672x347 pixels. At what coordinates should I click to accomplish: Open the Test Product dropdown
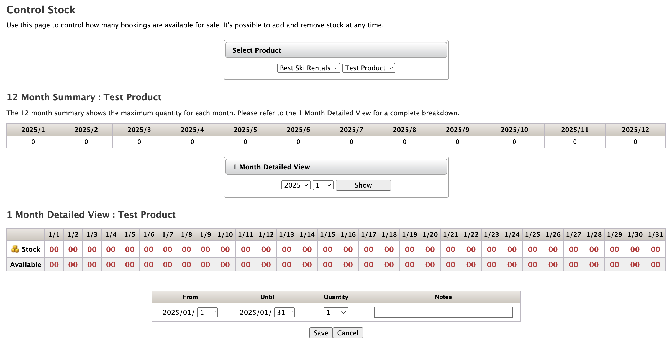click(x=368, y=68)
